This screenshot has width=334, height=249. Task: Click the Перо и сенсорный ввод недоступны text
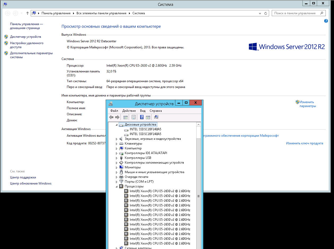point(146,87)
